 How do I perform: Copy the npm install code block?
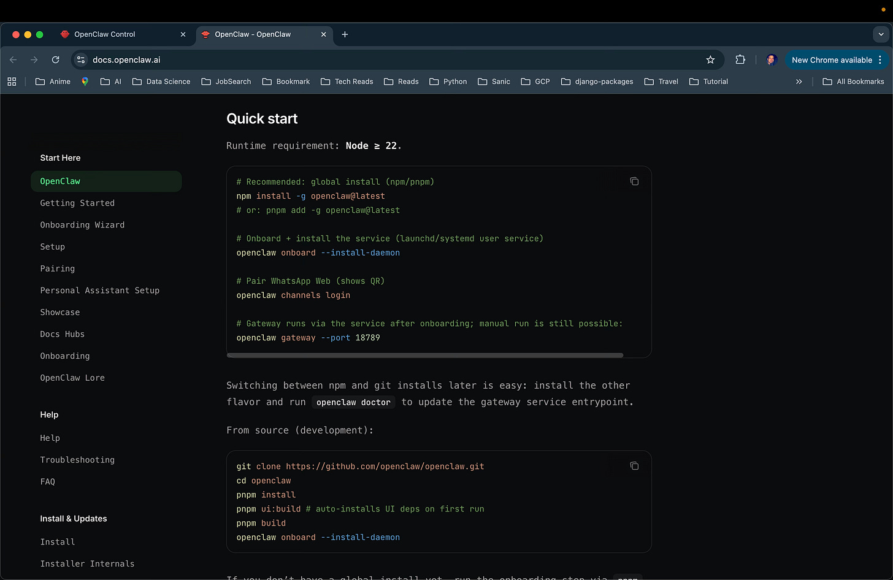click(634, 181)
